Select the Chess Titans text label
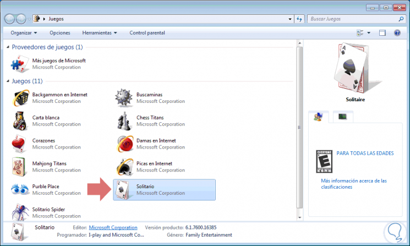Image resolution: width=410 pixels, height=246 pixels. point(150,118)
